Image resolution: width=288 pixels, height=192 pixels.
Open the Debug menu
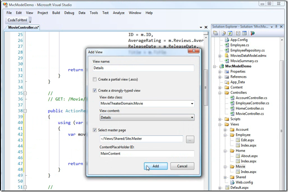(x=69, y=13)
